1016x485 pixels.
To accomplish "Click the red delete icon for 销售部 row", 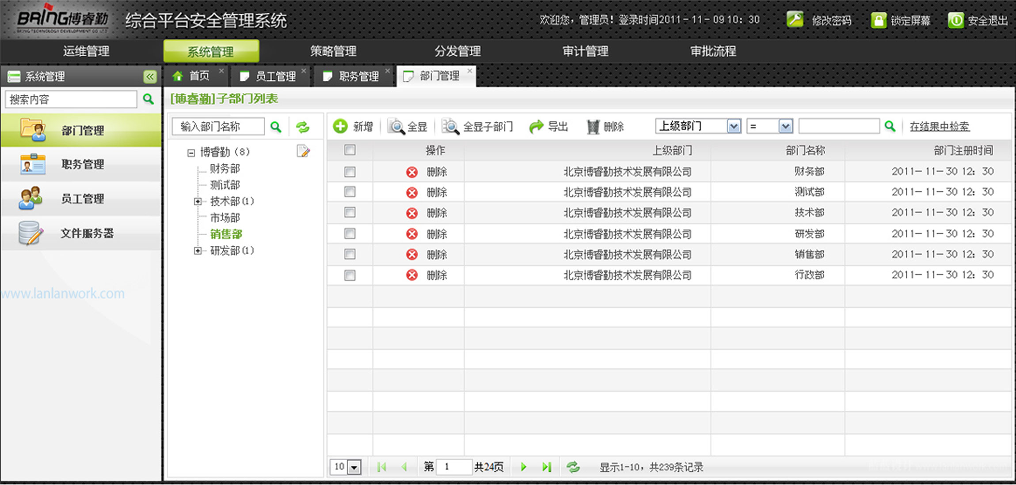I will point(412,255).
